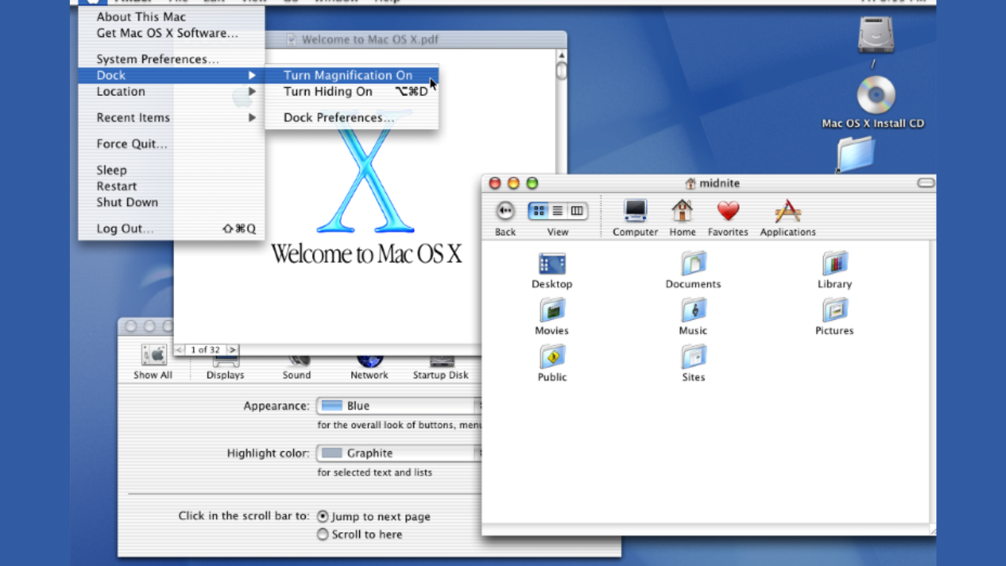Click the Back button in Finder
Image resolution: width=1006 pixels, height=566 pixels.
pyautogui.click(x=505, y=211)
